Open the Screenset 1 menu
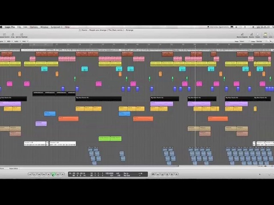Viewport: 274px width, 205px height. tap(57, 27)
